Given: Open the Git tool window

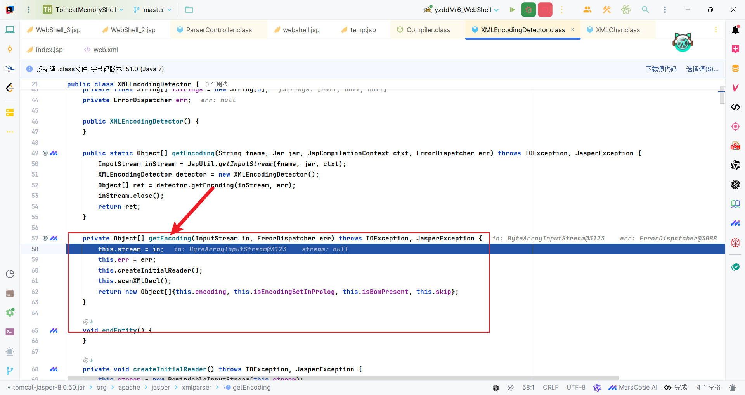Looking at the screenshot, I should coord(10,371).
